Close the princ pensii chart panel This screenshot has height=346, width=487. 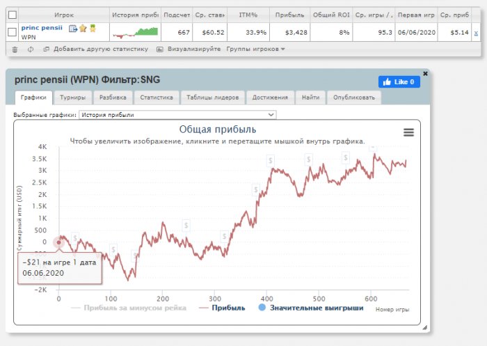point(425,73)
